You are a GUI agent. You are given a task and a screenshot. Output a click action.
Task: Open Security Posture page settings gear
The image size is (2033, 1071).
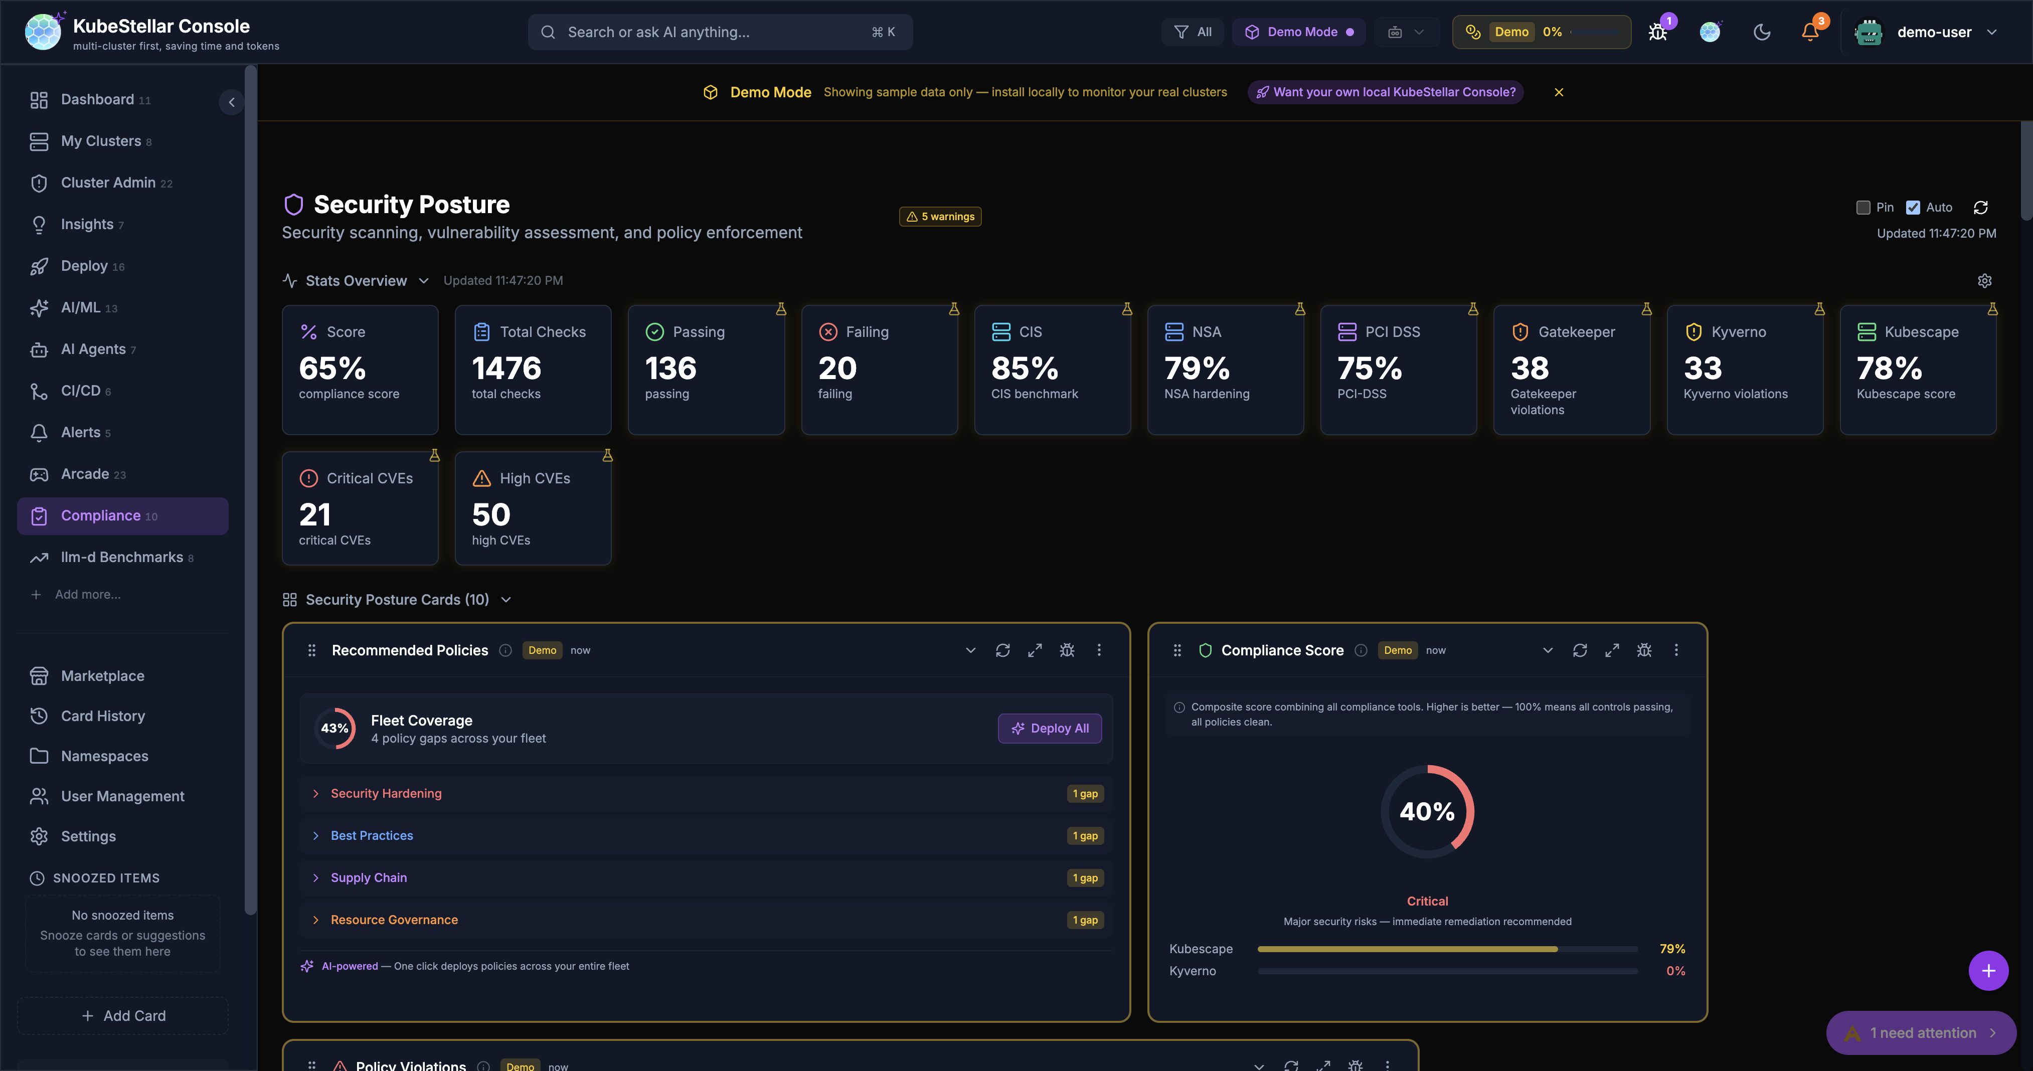point(1985,280)
